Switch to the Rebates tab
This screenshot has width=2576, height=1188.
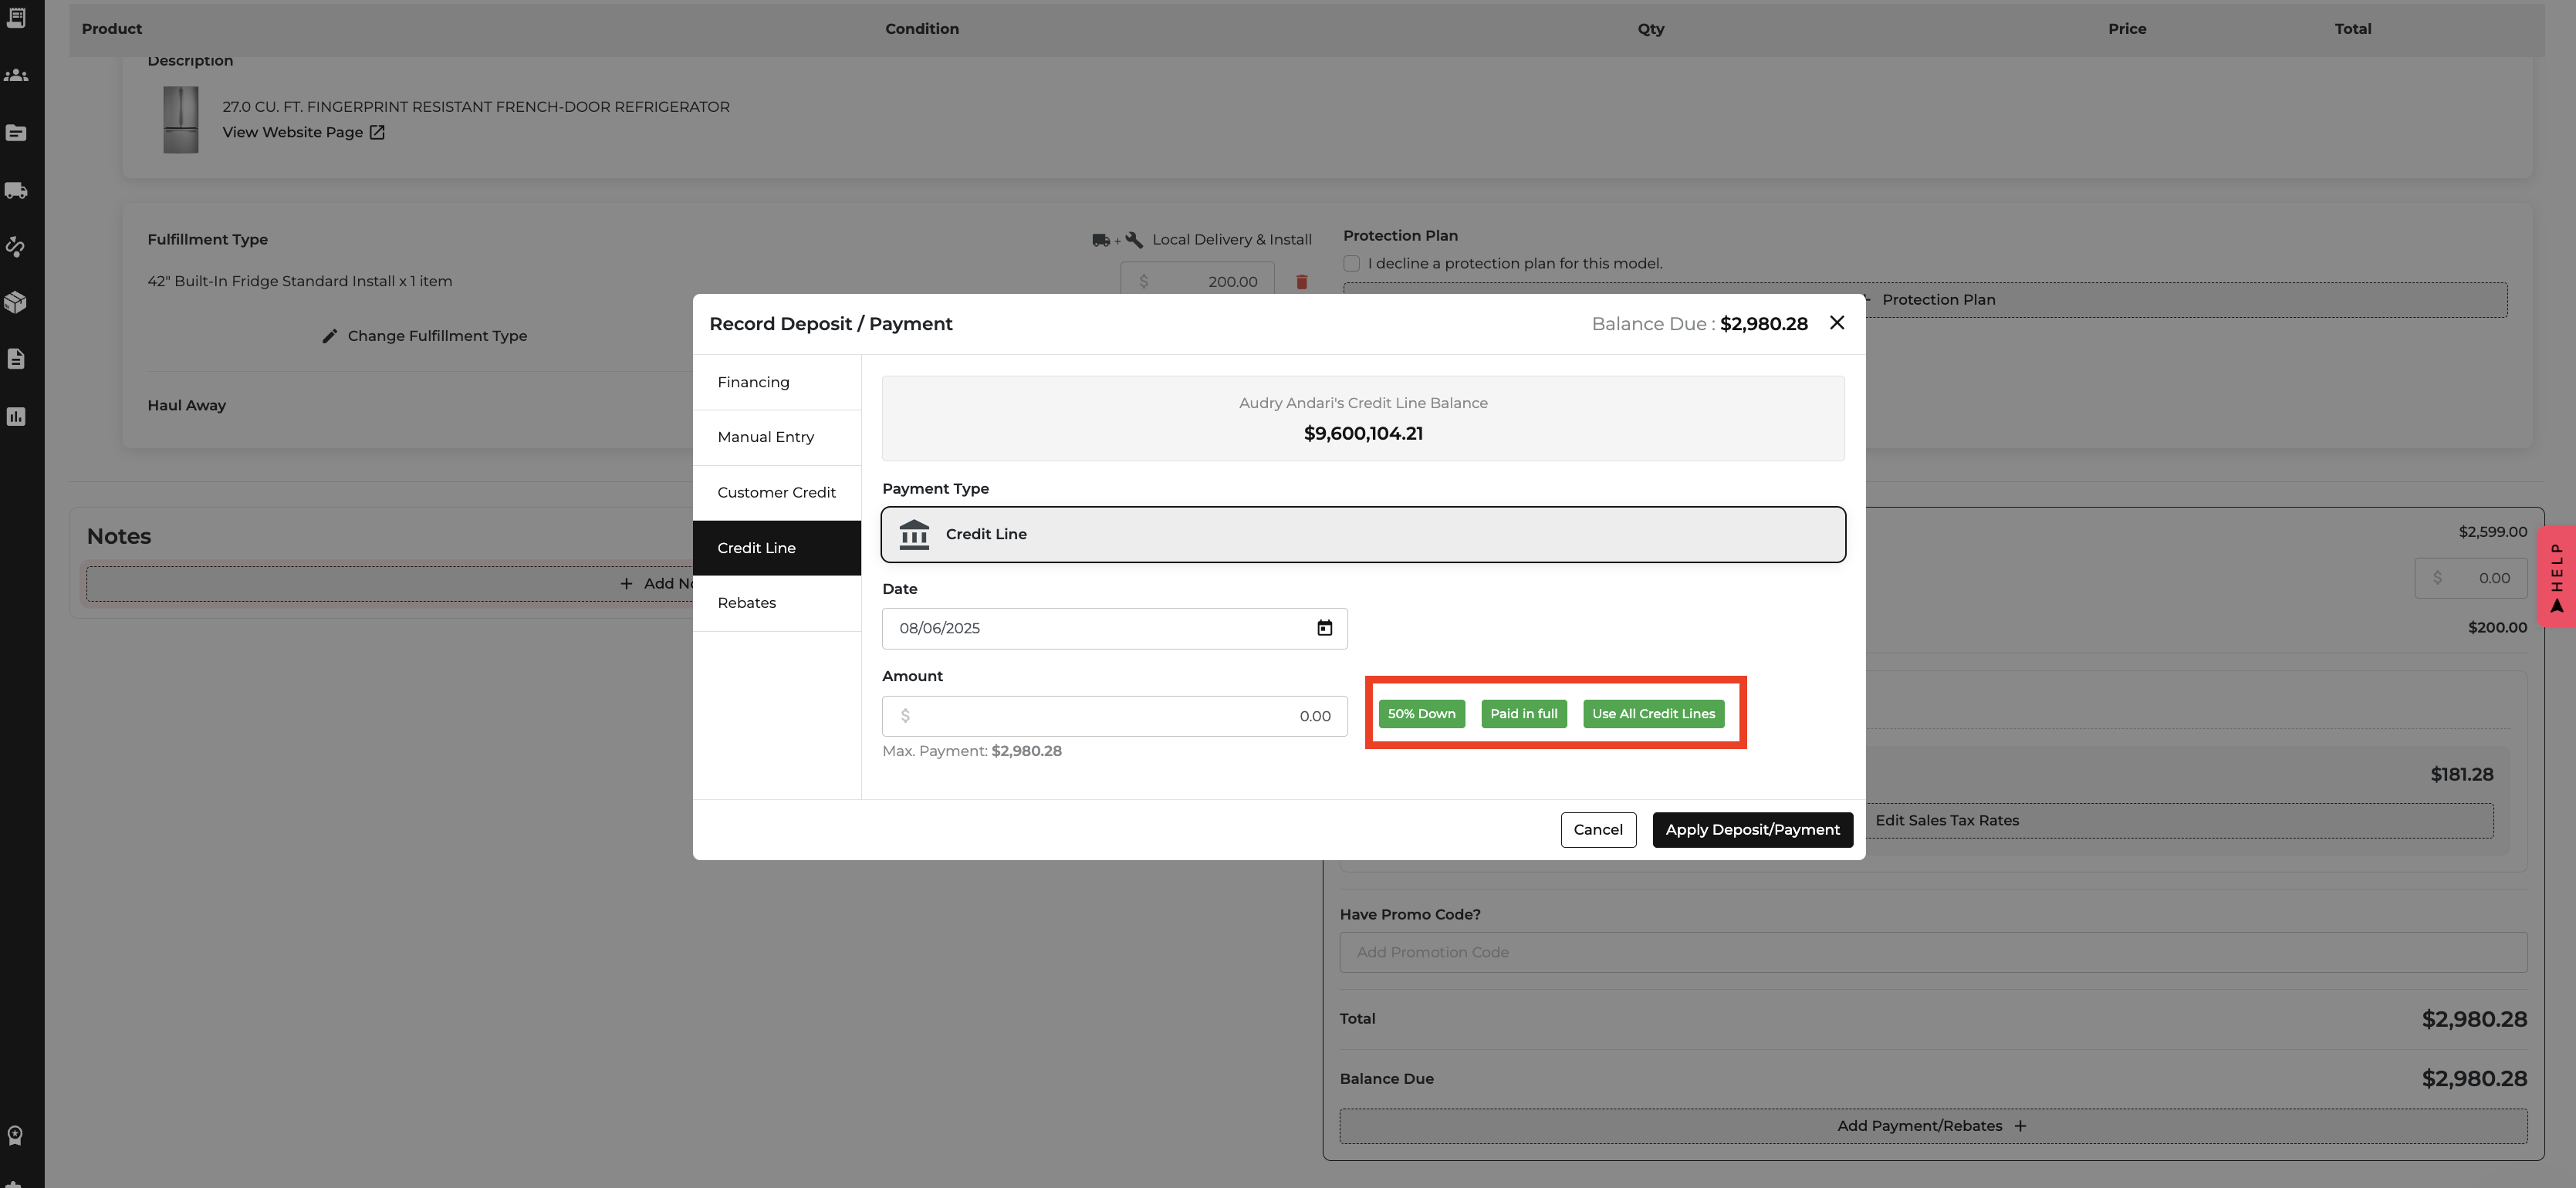[x=777, y=603]
